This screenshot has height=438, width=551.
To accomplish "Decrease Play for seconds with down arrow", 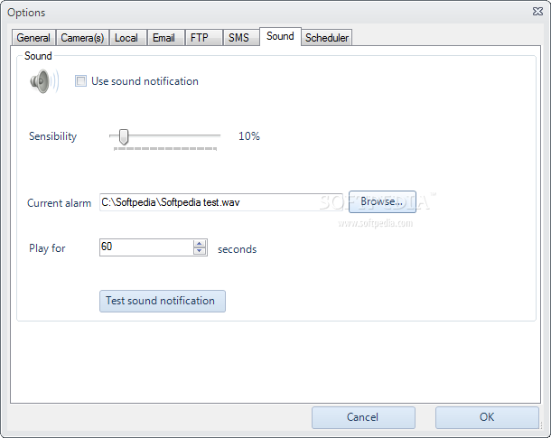I will coord(200,251).
